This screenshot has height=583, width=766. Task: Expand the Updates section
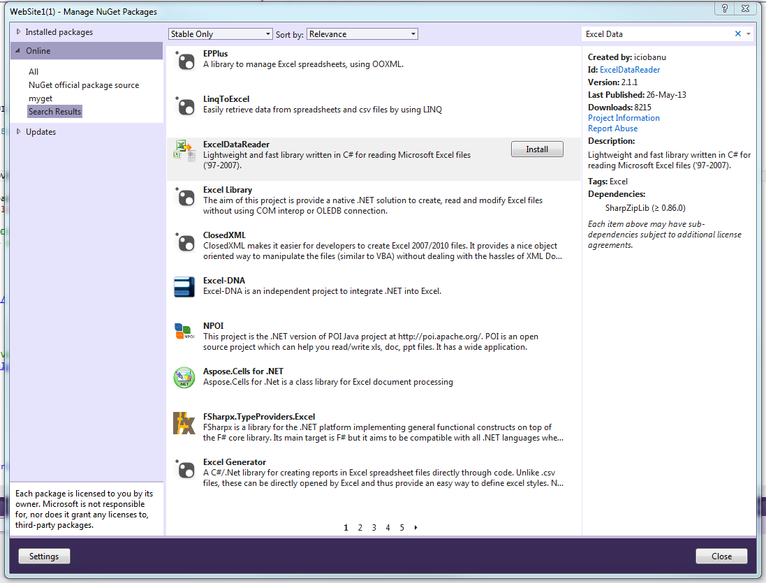point(19,131)
